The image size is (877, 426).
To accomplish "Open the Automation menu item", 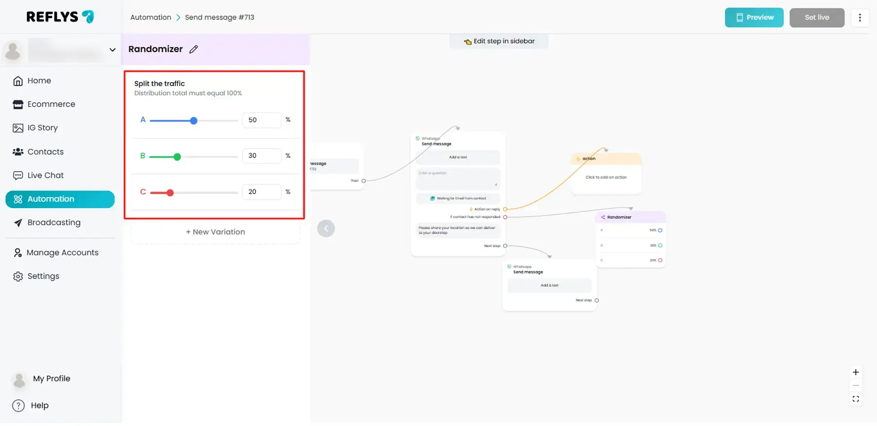I will pyautogui.click(x=60, y=199).
